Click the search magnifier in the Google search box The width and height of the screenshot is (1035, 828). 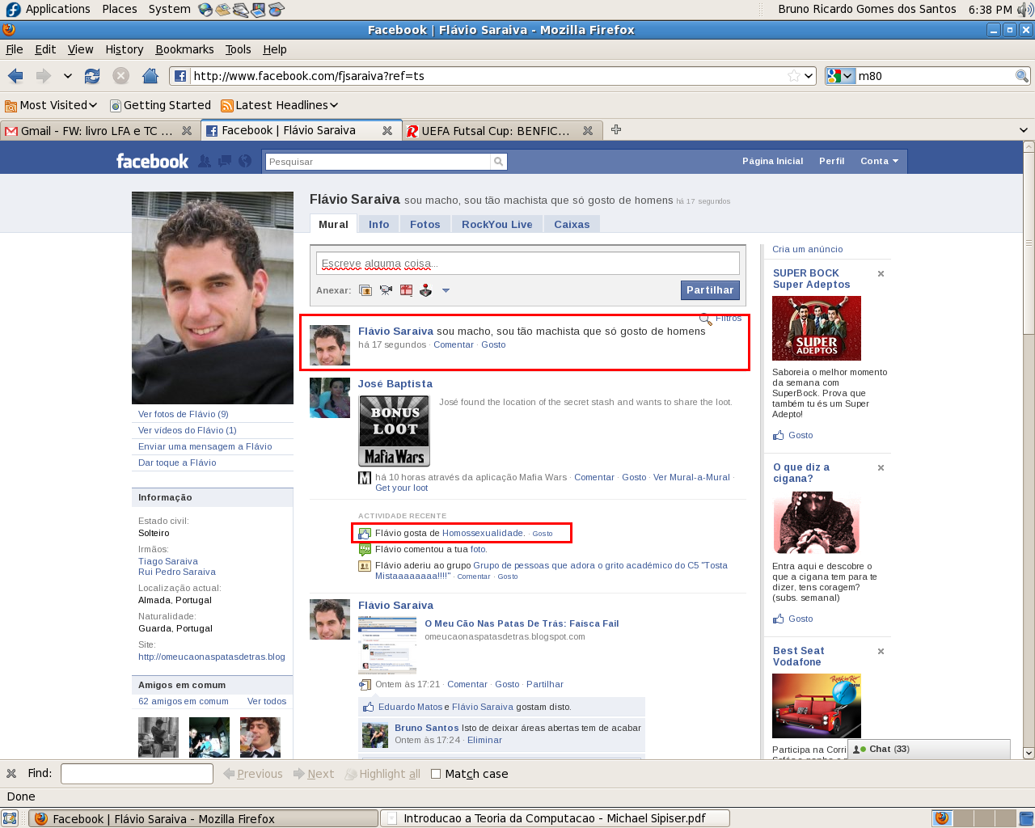click(x=1022, y=76)
